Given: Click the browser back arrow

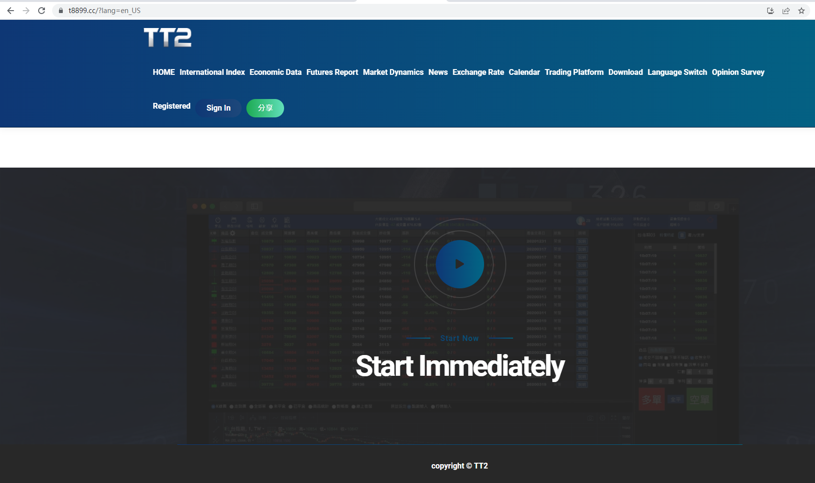Looking at the screenshot, I should coord(11,11).
